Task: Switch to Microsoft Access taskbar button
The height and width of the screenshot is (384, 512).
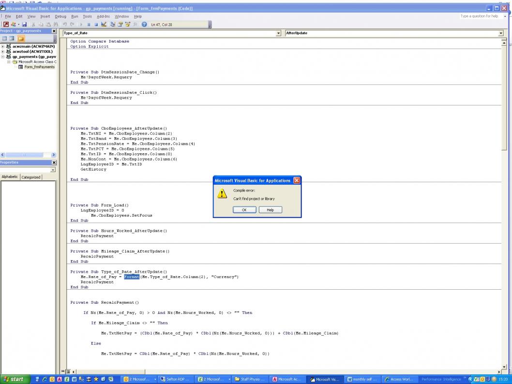Action: (x=287, y=379)
